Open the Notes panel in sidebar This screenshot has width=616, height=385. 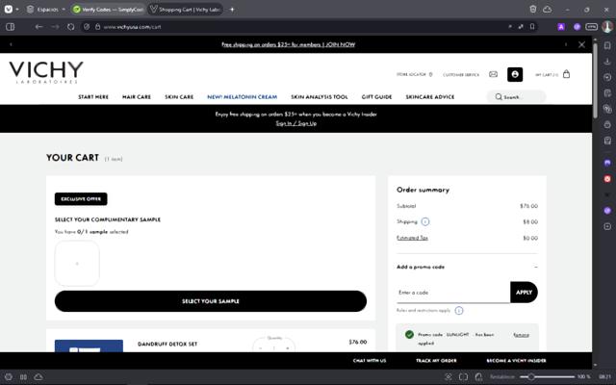pos(607,93)
